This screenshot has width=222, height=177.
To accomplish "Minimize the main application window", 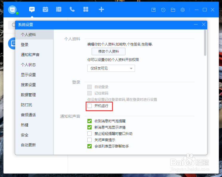I will 197,10.
